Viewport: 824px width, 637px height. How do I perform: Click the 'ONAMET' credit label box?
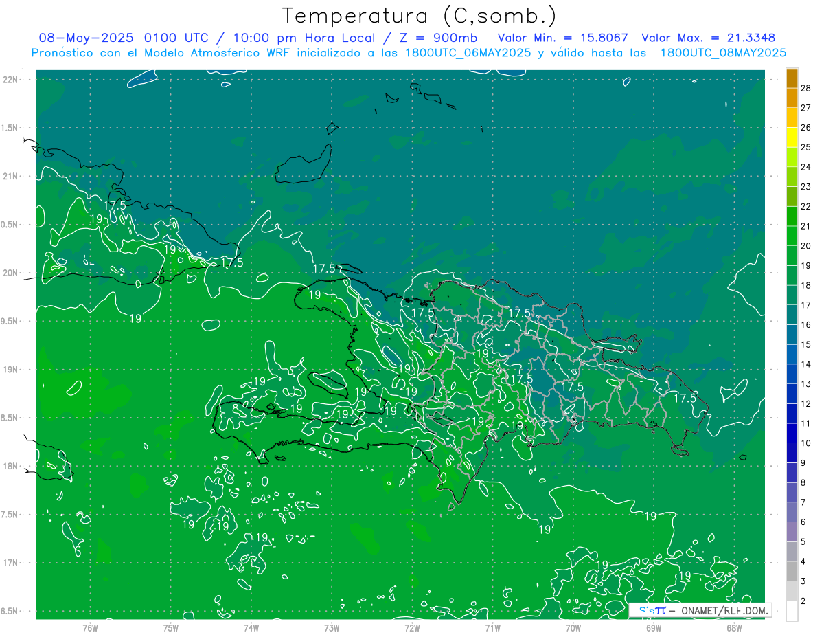(x=700, y=610)
